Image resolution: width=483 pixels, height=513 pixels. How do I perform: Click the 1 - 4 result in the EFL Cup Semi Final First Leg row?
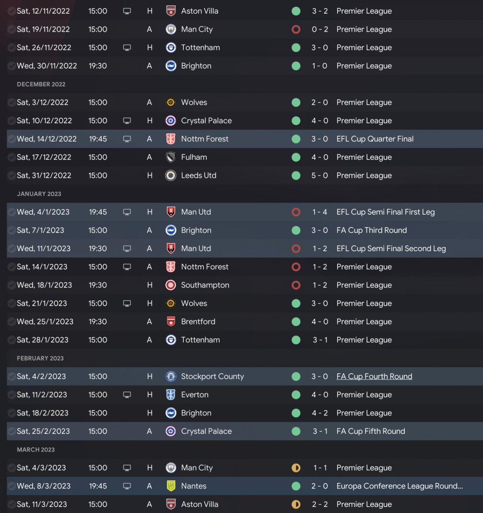[319, 212]
